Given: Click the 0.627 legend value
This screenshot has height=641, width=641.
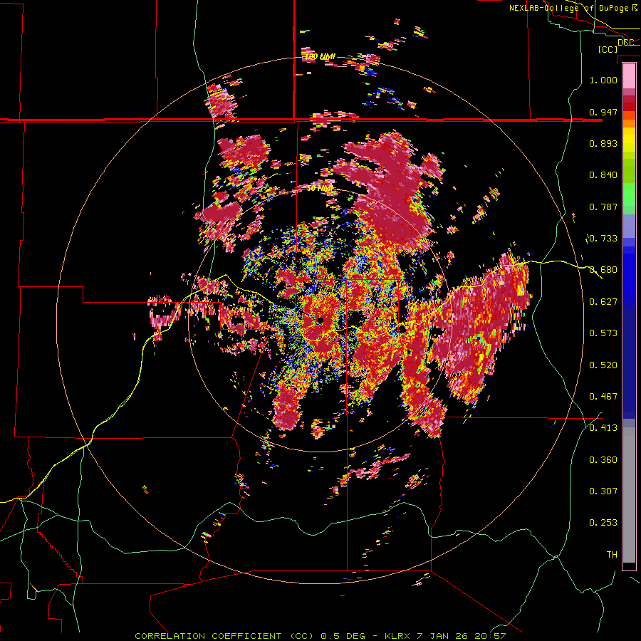Looking at the screenshot, I should tap(603, 302).
